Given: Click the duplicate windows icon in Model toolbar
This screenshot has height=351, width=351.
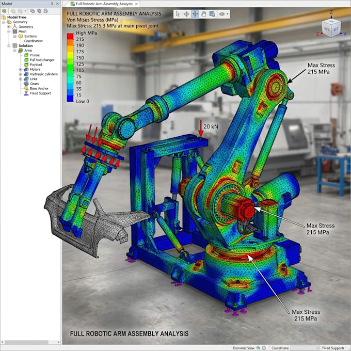Looking at the screenshot, I should pyautogui.click(x=32, y=11).
